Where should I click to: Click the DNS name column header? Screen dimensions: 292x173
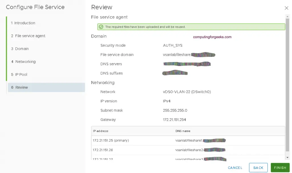pos(183,131)
